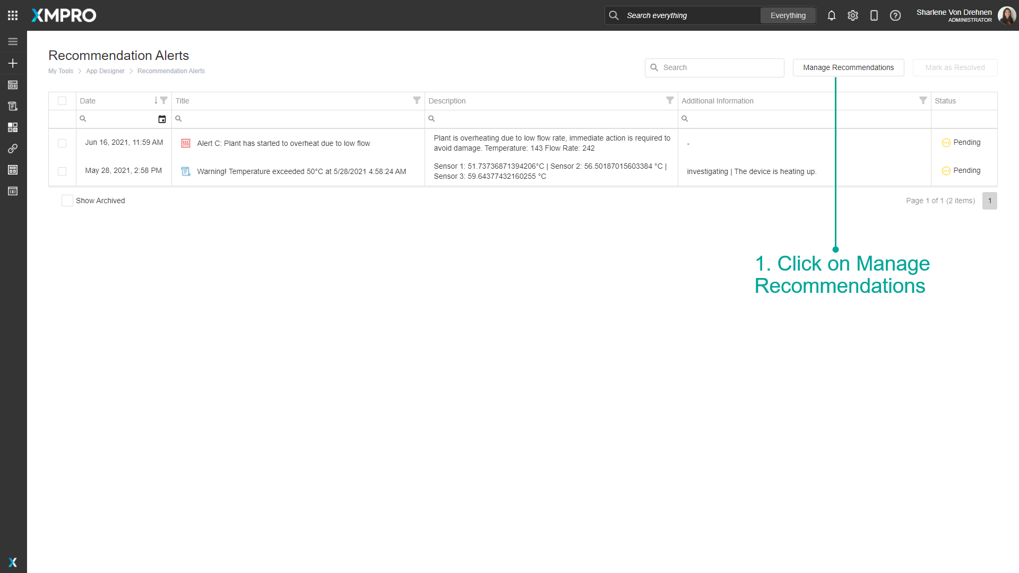The width and height of the screenshot is (1019, 573).
Task: Toggle the Show Archived checkbox
Action: [67, 201]
